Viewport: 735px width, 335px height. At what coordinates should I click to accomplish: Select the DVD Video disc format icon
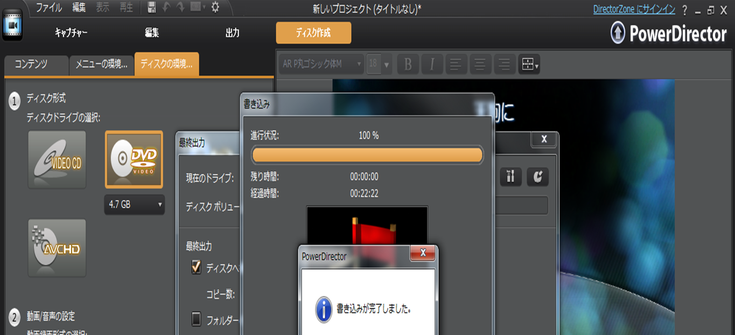point(134,159)
